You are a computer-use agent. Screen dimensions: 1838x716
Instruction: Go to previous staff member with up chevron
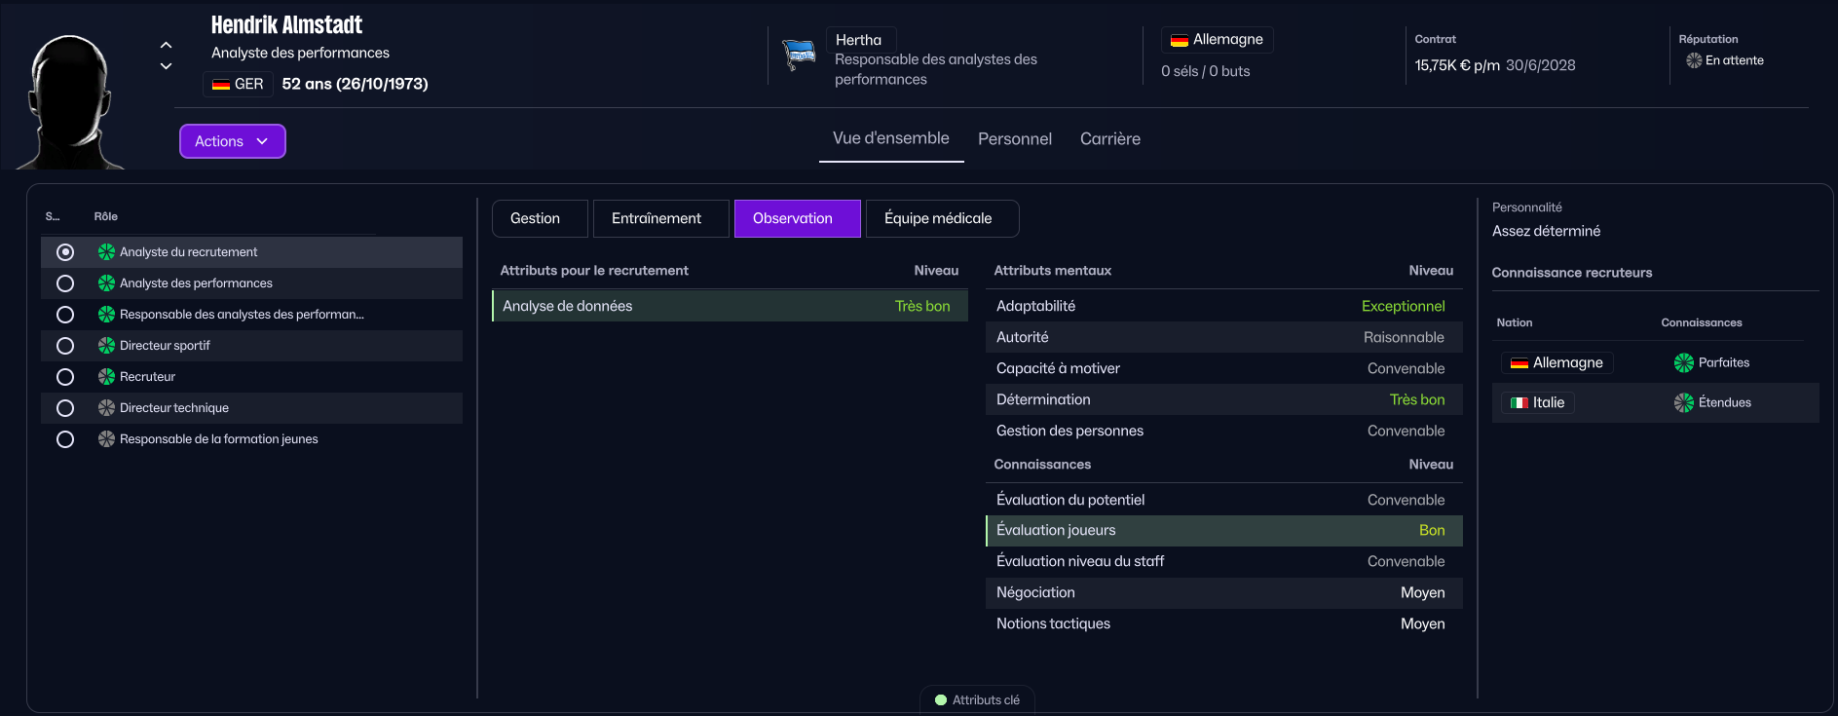[166, 45]
